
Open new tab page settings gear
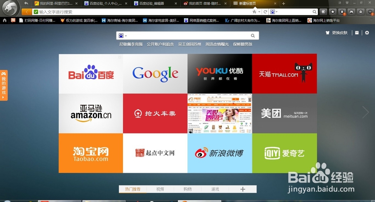(x=367, y=33)
